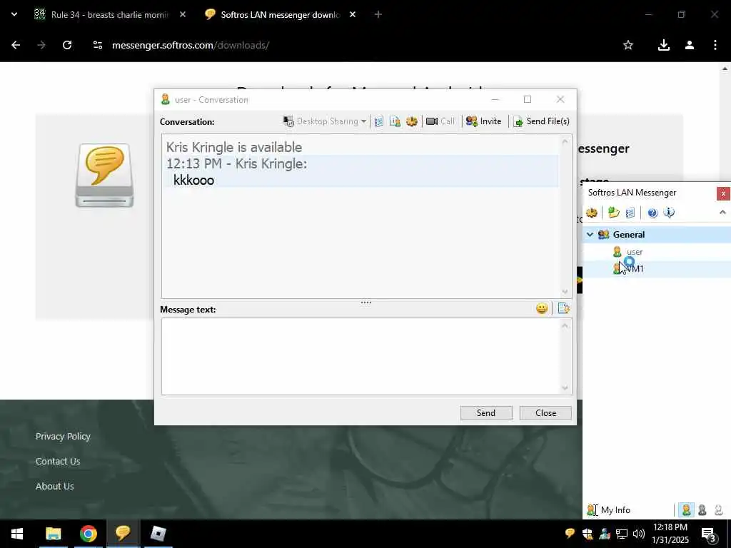The height and width of the screenshot is (548, 731).
Task: Start a video Call
Action: click(x=440, y=121)
